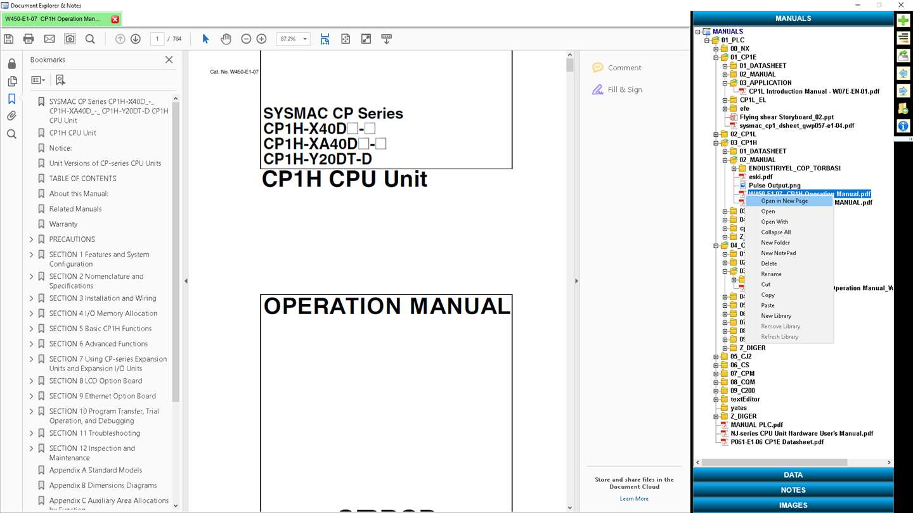913x513 pixels.
Task: Click the blue info icon
Action: pos(903,126)
